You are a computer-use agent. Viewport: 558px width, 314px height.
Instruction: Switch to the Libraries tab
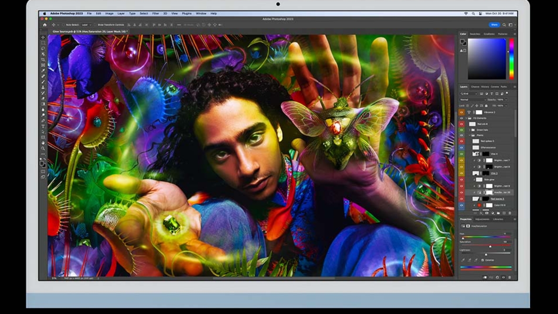[498, 219]
